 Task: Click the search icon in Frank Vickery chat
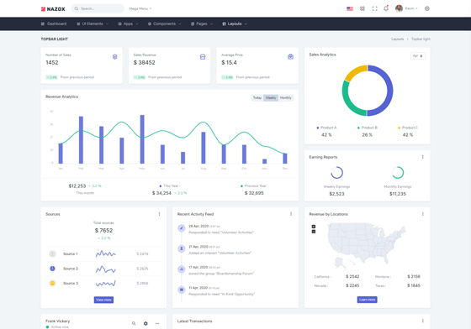[x=134, y=323]
